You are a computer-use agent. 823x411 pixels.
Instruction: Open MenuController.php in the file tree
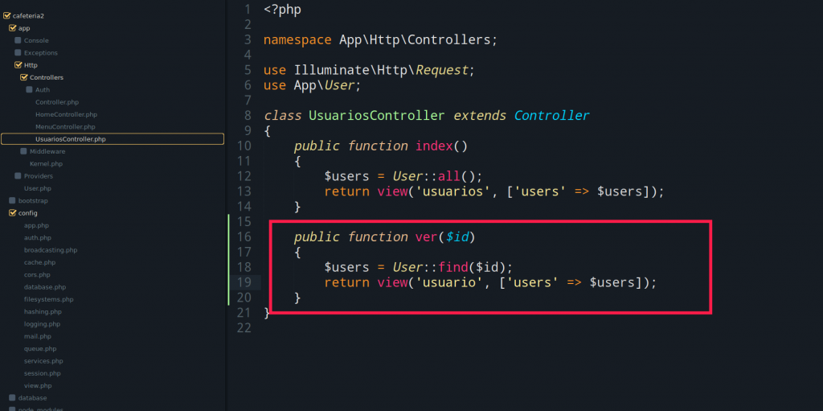point(65,127)
